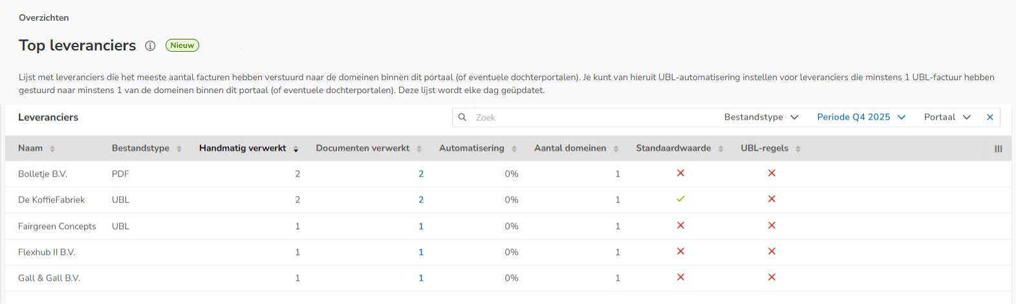Screen dimensions: 1016x304
Task: Click the Overzichten breadcrumb
Action: pyautogui.click(x=44, y=17)
